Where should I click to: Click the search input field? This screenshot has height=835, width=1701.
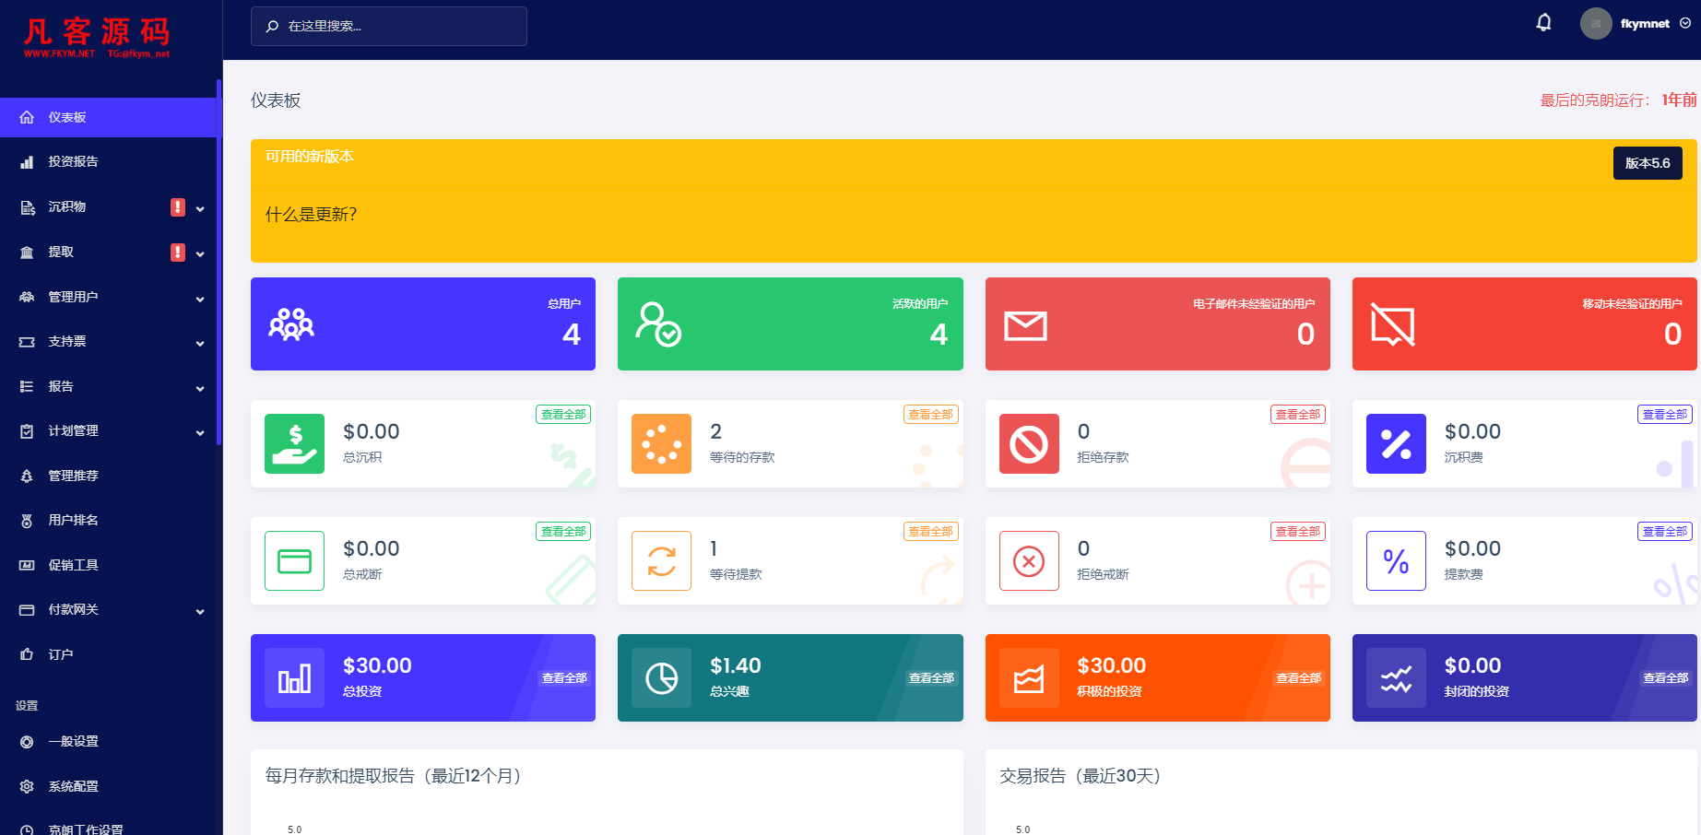click(389, 26)
